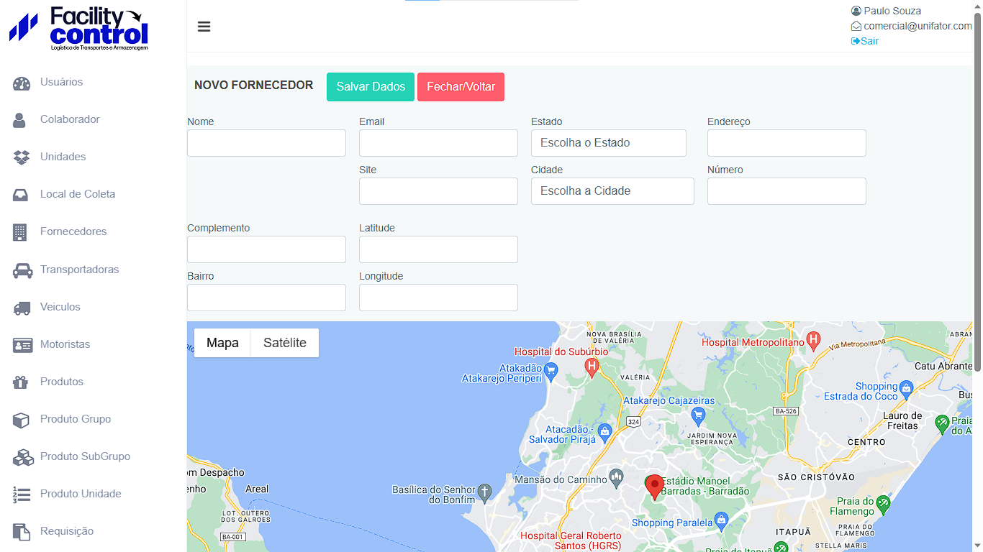Screen dimensions: 983x552
Task: Open the Estado dropdown
Action: (608, 143)
